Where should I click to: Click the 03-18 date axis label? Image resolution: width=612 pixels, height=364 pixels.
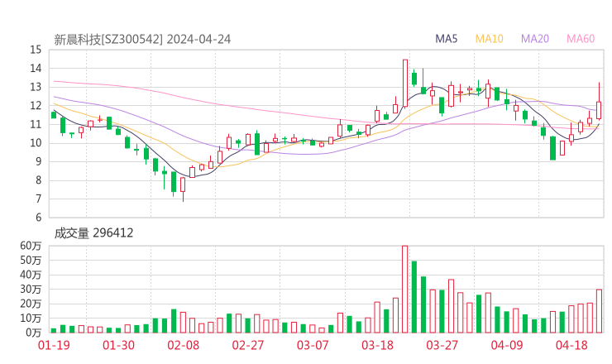coord(377,345)
